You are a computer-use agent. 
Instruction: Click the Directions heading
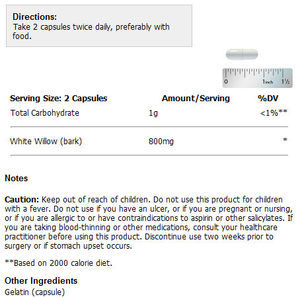coord(34,17)
